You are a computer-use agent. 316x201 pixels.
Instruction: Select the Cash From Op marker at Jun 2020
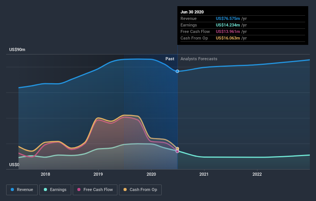pyautogui.click(x=177, y=148)
